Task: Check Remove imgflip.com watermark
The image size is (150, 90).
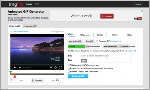Action: [x=69, y=72]
